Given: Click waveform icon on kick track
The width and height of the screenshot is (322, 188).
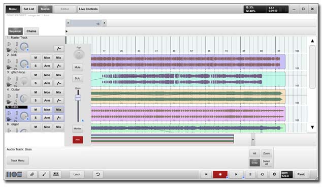Looking at the screenshot, I should click(9, 67).
